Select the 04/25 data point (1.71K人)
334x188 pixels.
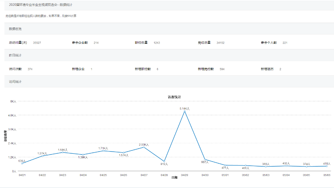[103, 151]
